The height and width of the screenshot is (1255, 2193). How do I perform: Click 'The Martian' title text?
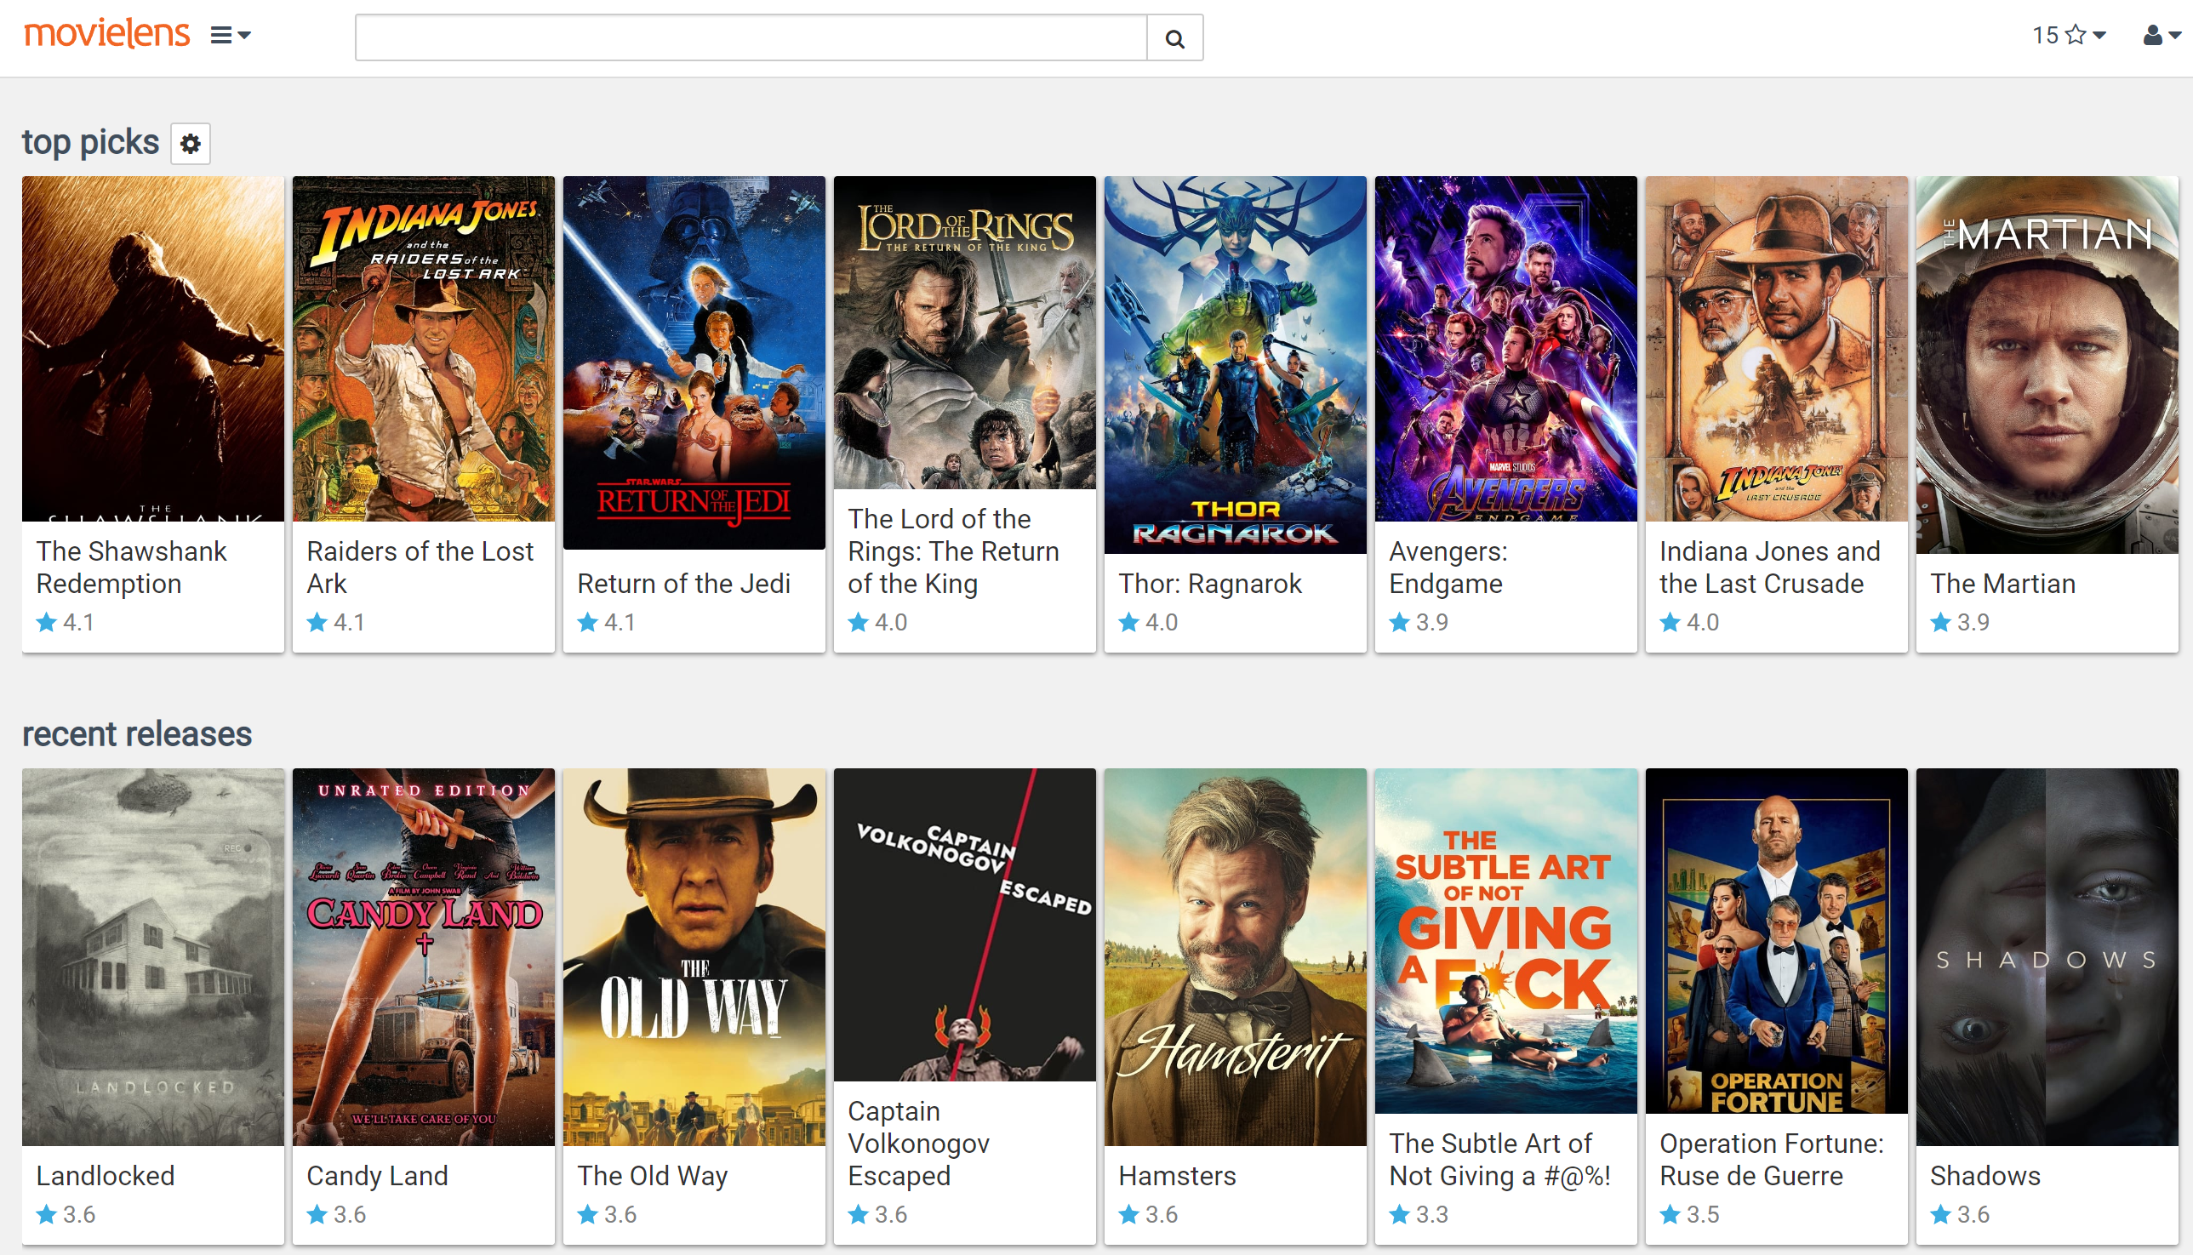(x=2003, y=584)
